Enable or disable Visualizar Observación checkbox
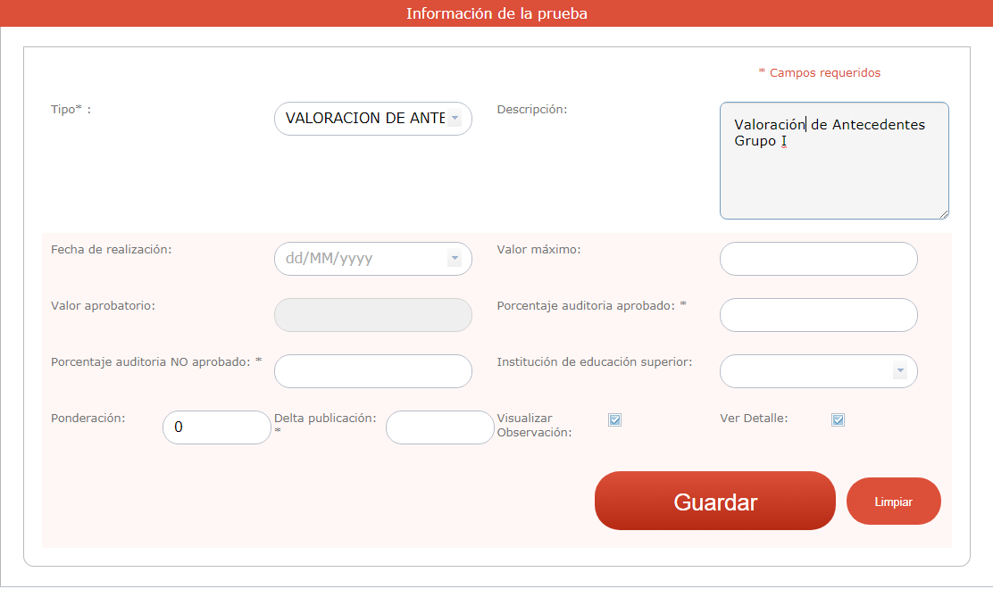 point(614,420)
